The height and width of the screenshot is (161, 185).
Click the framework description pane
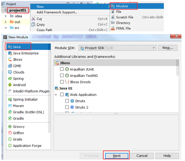[116, 133]
